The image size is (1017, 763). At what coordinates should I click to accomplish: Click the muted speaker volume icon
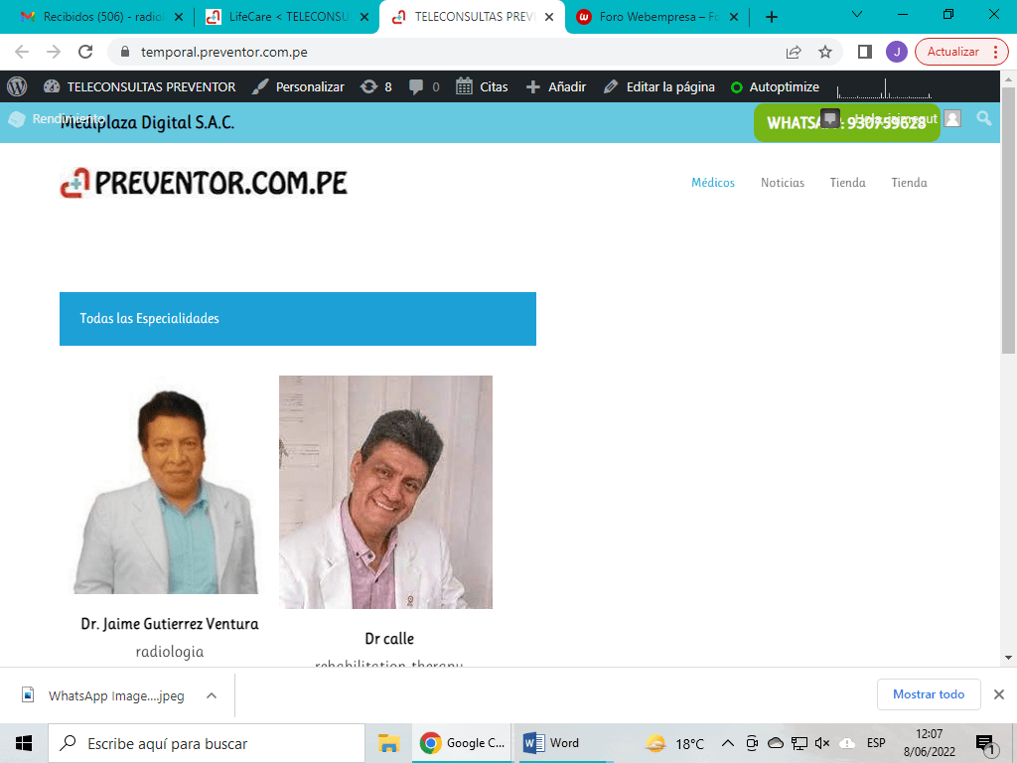821,743
